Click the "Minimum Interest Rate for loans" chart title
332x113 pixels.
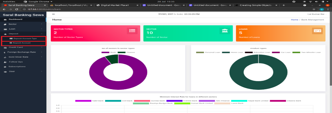click(188, 97)
